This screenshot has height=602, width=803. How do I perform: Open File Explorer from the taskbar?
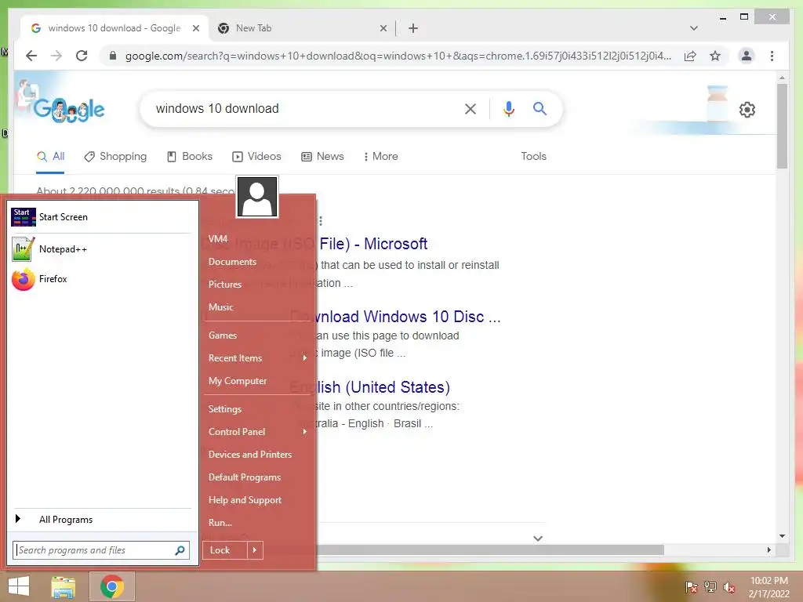pyautogui.click(x=63, y=586)
